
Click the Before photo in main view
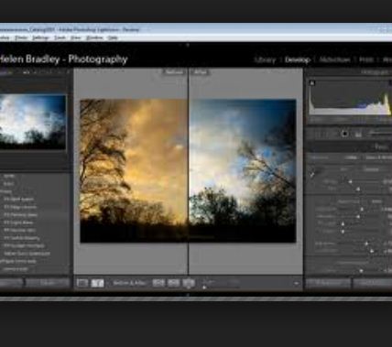134,171
